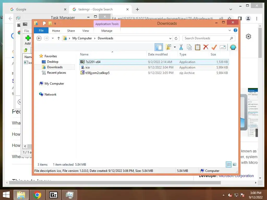Viewport: 267px width, 200px height.
Task: Click the Chrome page vertical scrollbar
Action: (x=260, y=42)
